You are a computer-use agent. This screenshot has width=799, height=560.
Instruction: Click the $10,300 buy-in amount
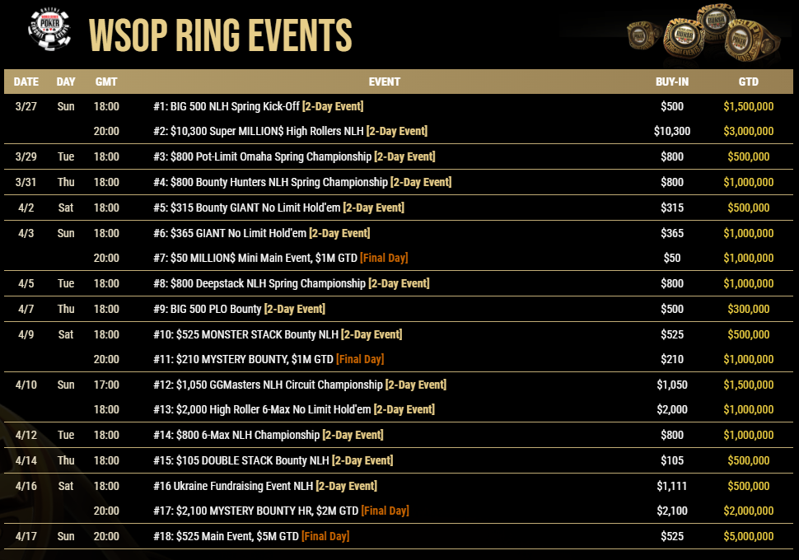pos(671,131)
